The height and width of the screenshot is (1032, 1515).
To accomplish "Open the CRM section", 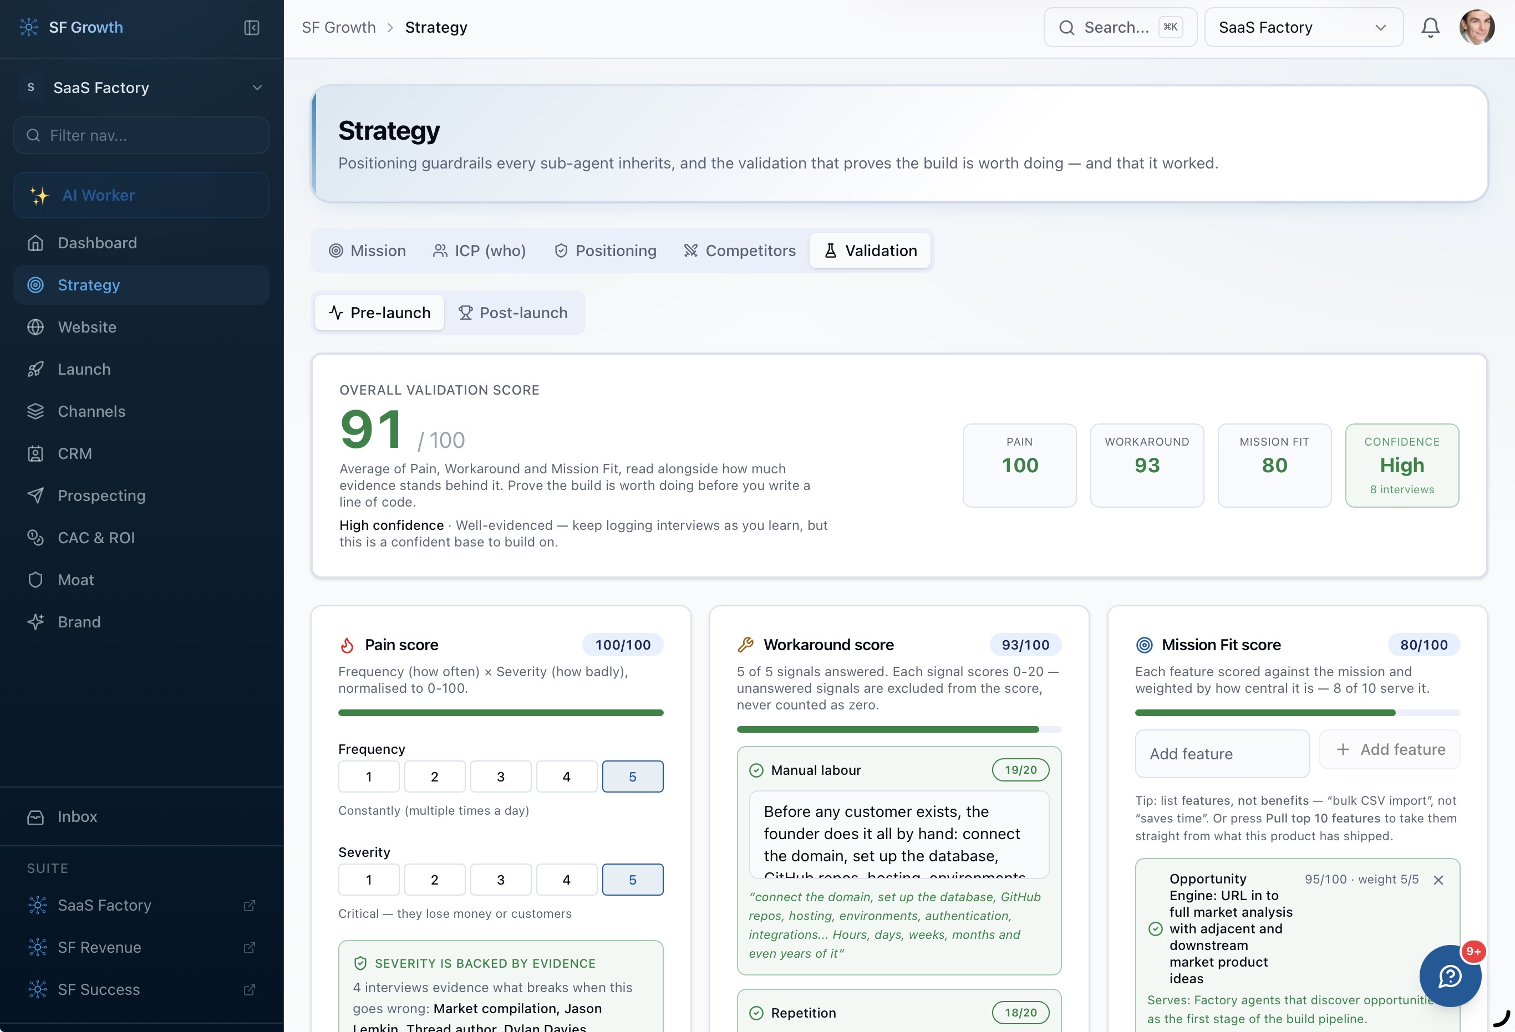I will [141, 453].
